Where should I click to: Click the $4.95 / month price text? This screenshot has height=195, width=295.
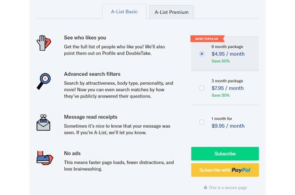228,54
